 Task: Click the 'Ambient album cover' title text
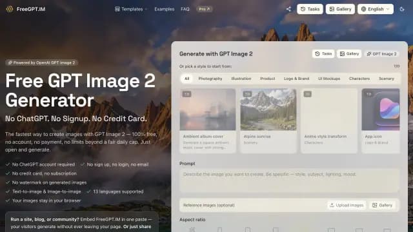203,136
